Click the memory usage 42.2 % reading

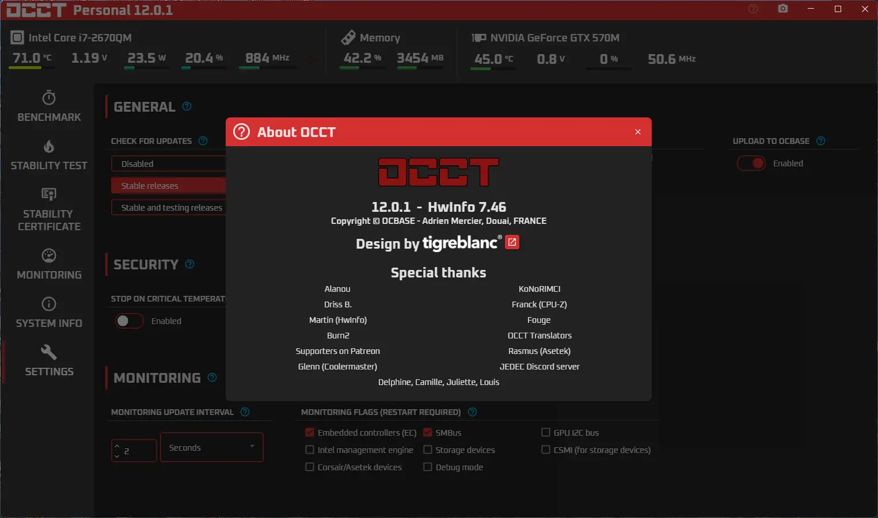[x=362, y=58]
